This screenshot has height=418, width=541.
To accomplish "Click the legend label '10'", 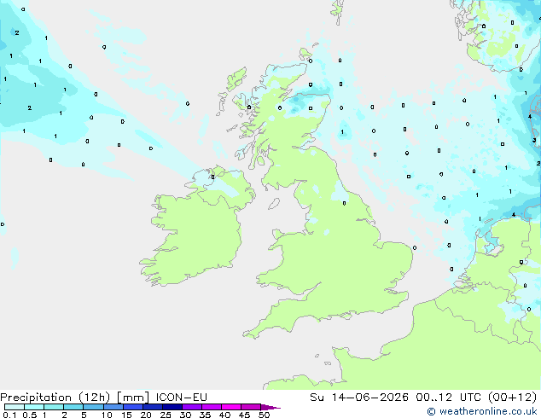I will click(107, 415).
